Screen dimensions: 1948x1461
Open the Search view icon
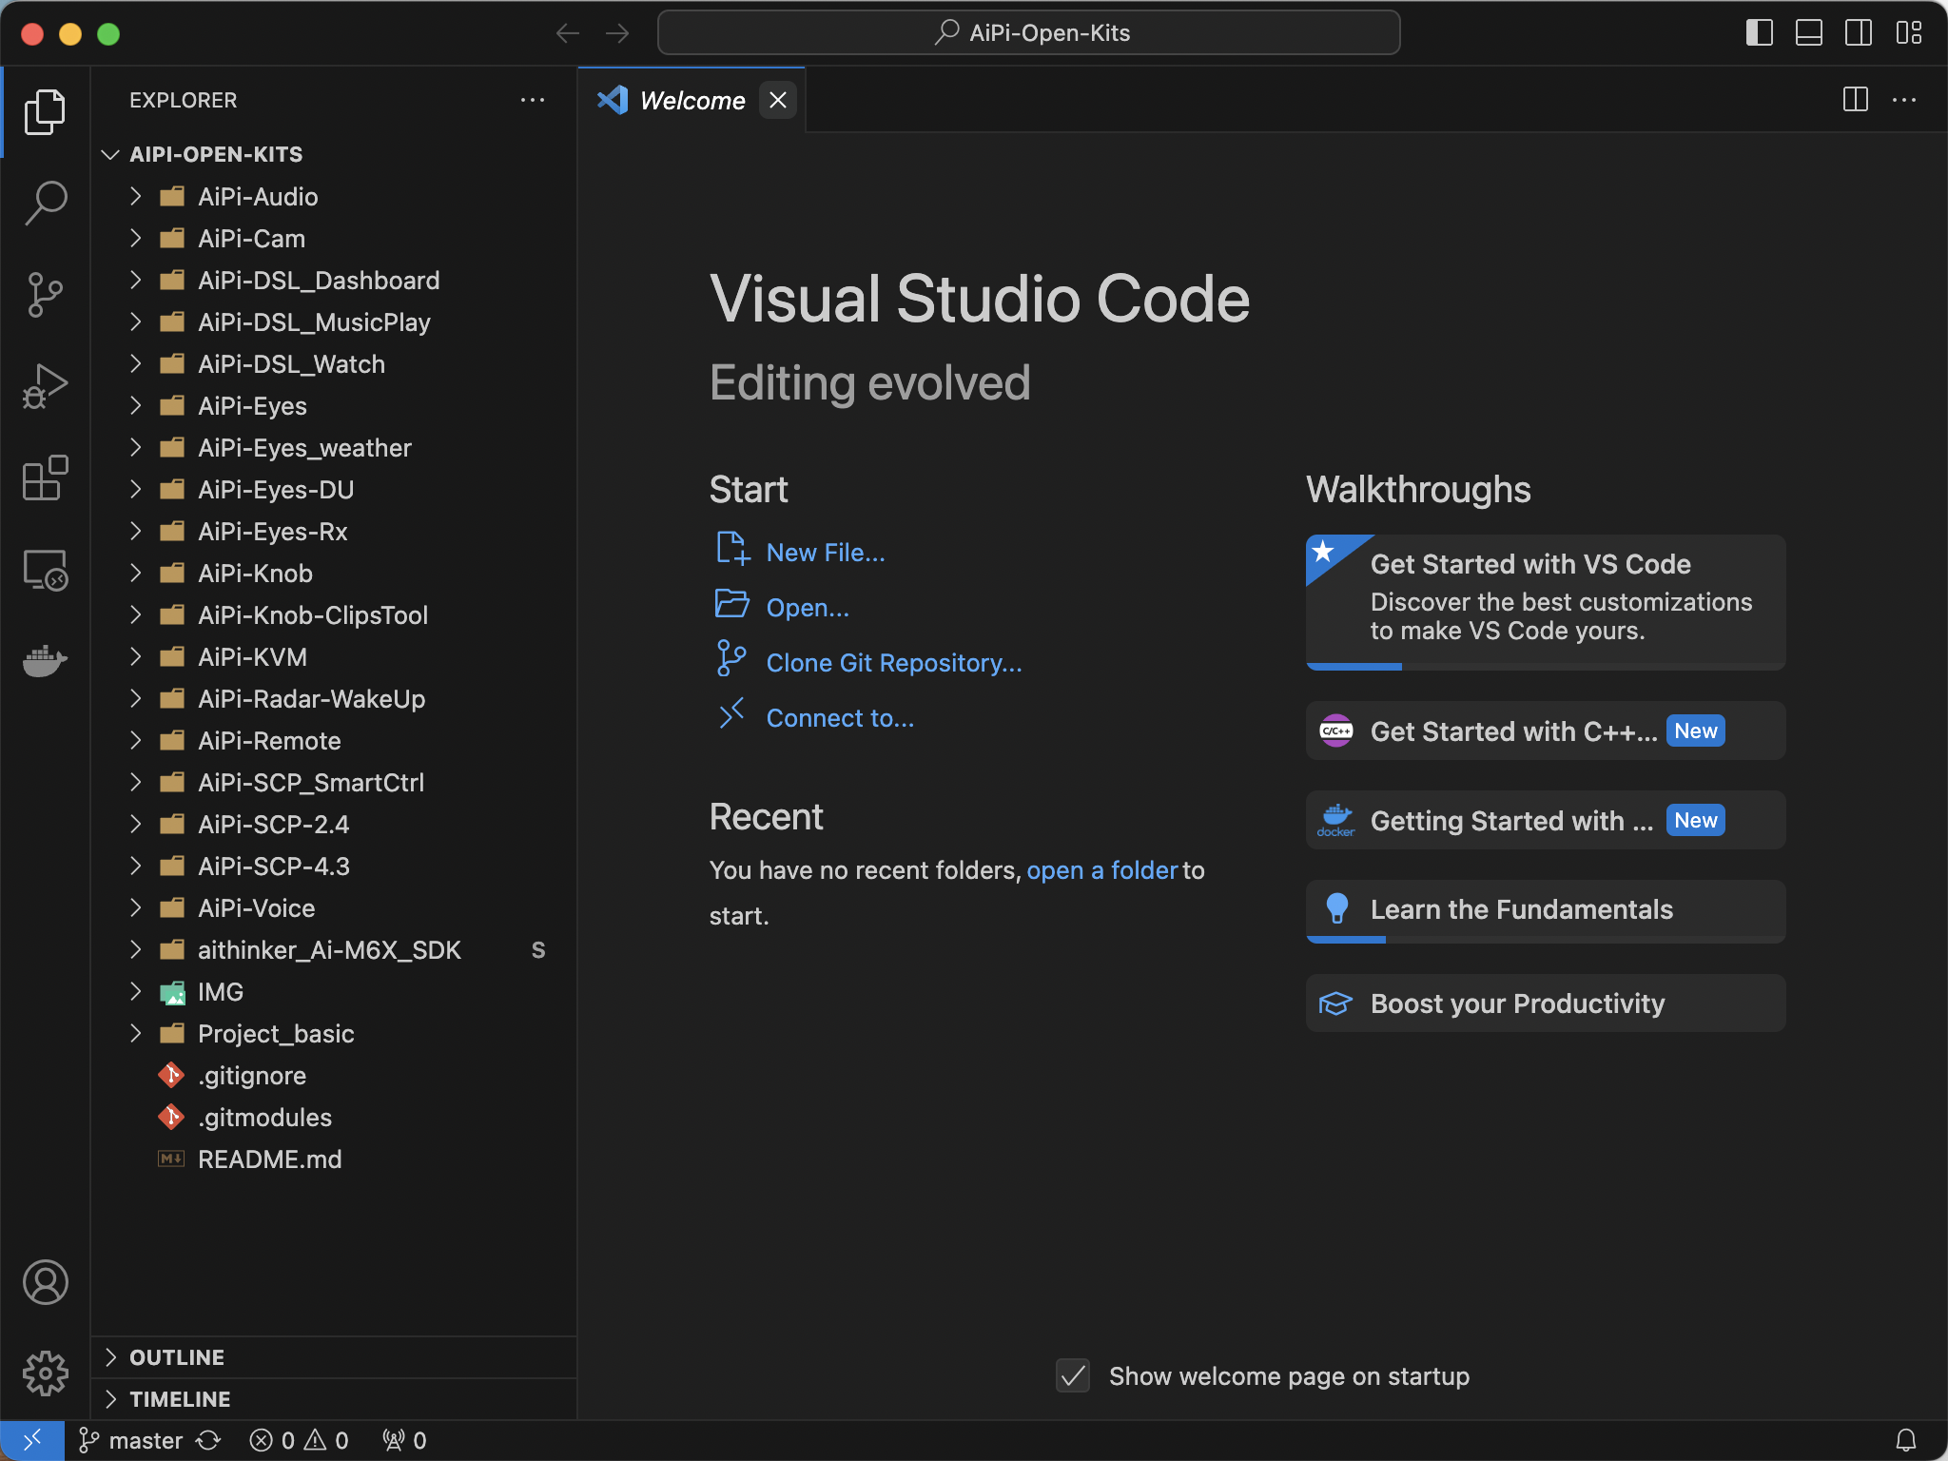click(x=45, y=203)
